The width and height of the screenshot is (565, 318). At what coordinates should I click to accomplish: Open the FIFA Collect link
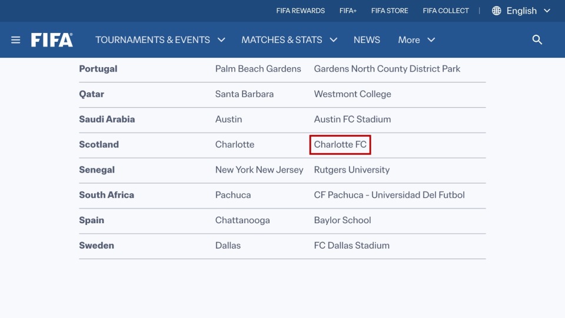point(446,11)
